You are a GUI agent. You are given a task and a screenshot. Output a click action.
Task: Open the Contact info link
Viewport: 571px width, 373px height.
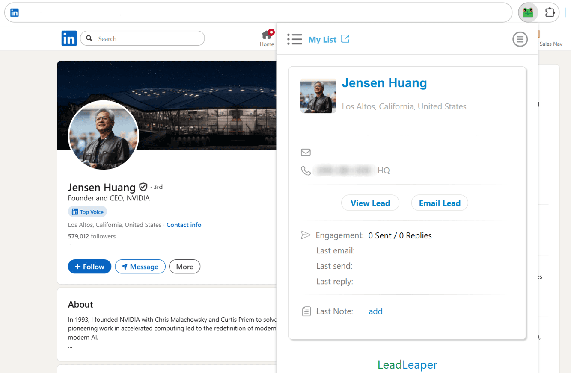184,225
